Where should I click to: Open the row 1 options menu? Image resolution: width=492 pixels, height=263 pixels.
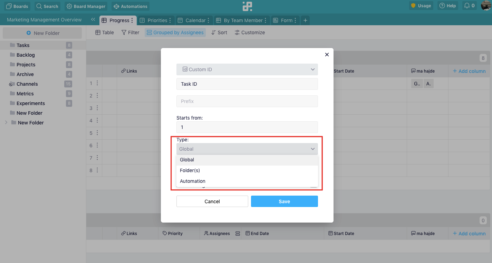pyautogui.click(x=97, y=83)
